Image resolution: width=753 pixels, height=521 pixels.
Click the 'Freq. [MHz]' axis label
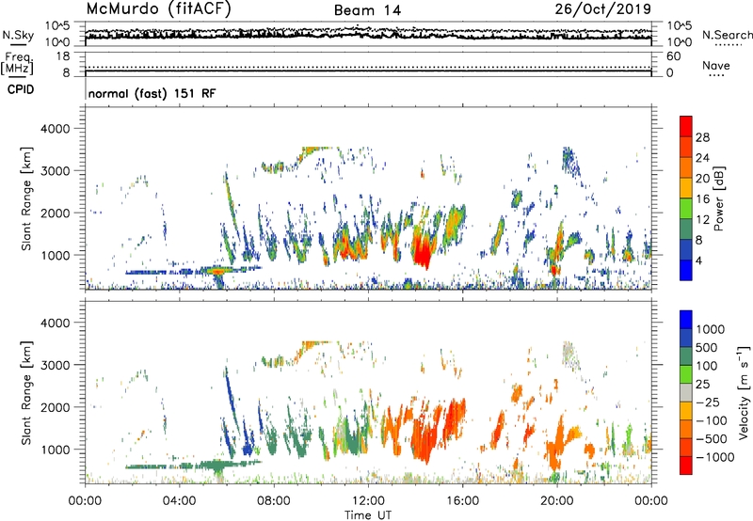click(17, 63)
